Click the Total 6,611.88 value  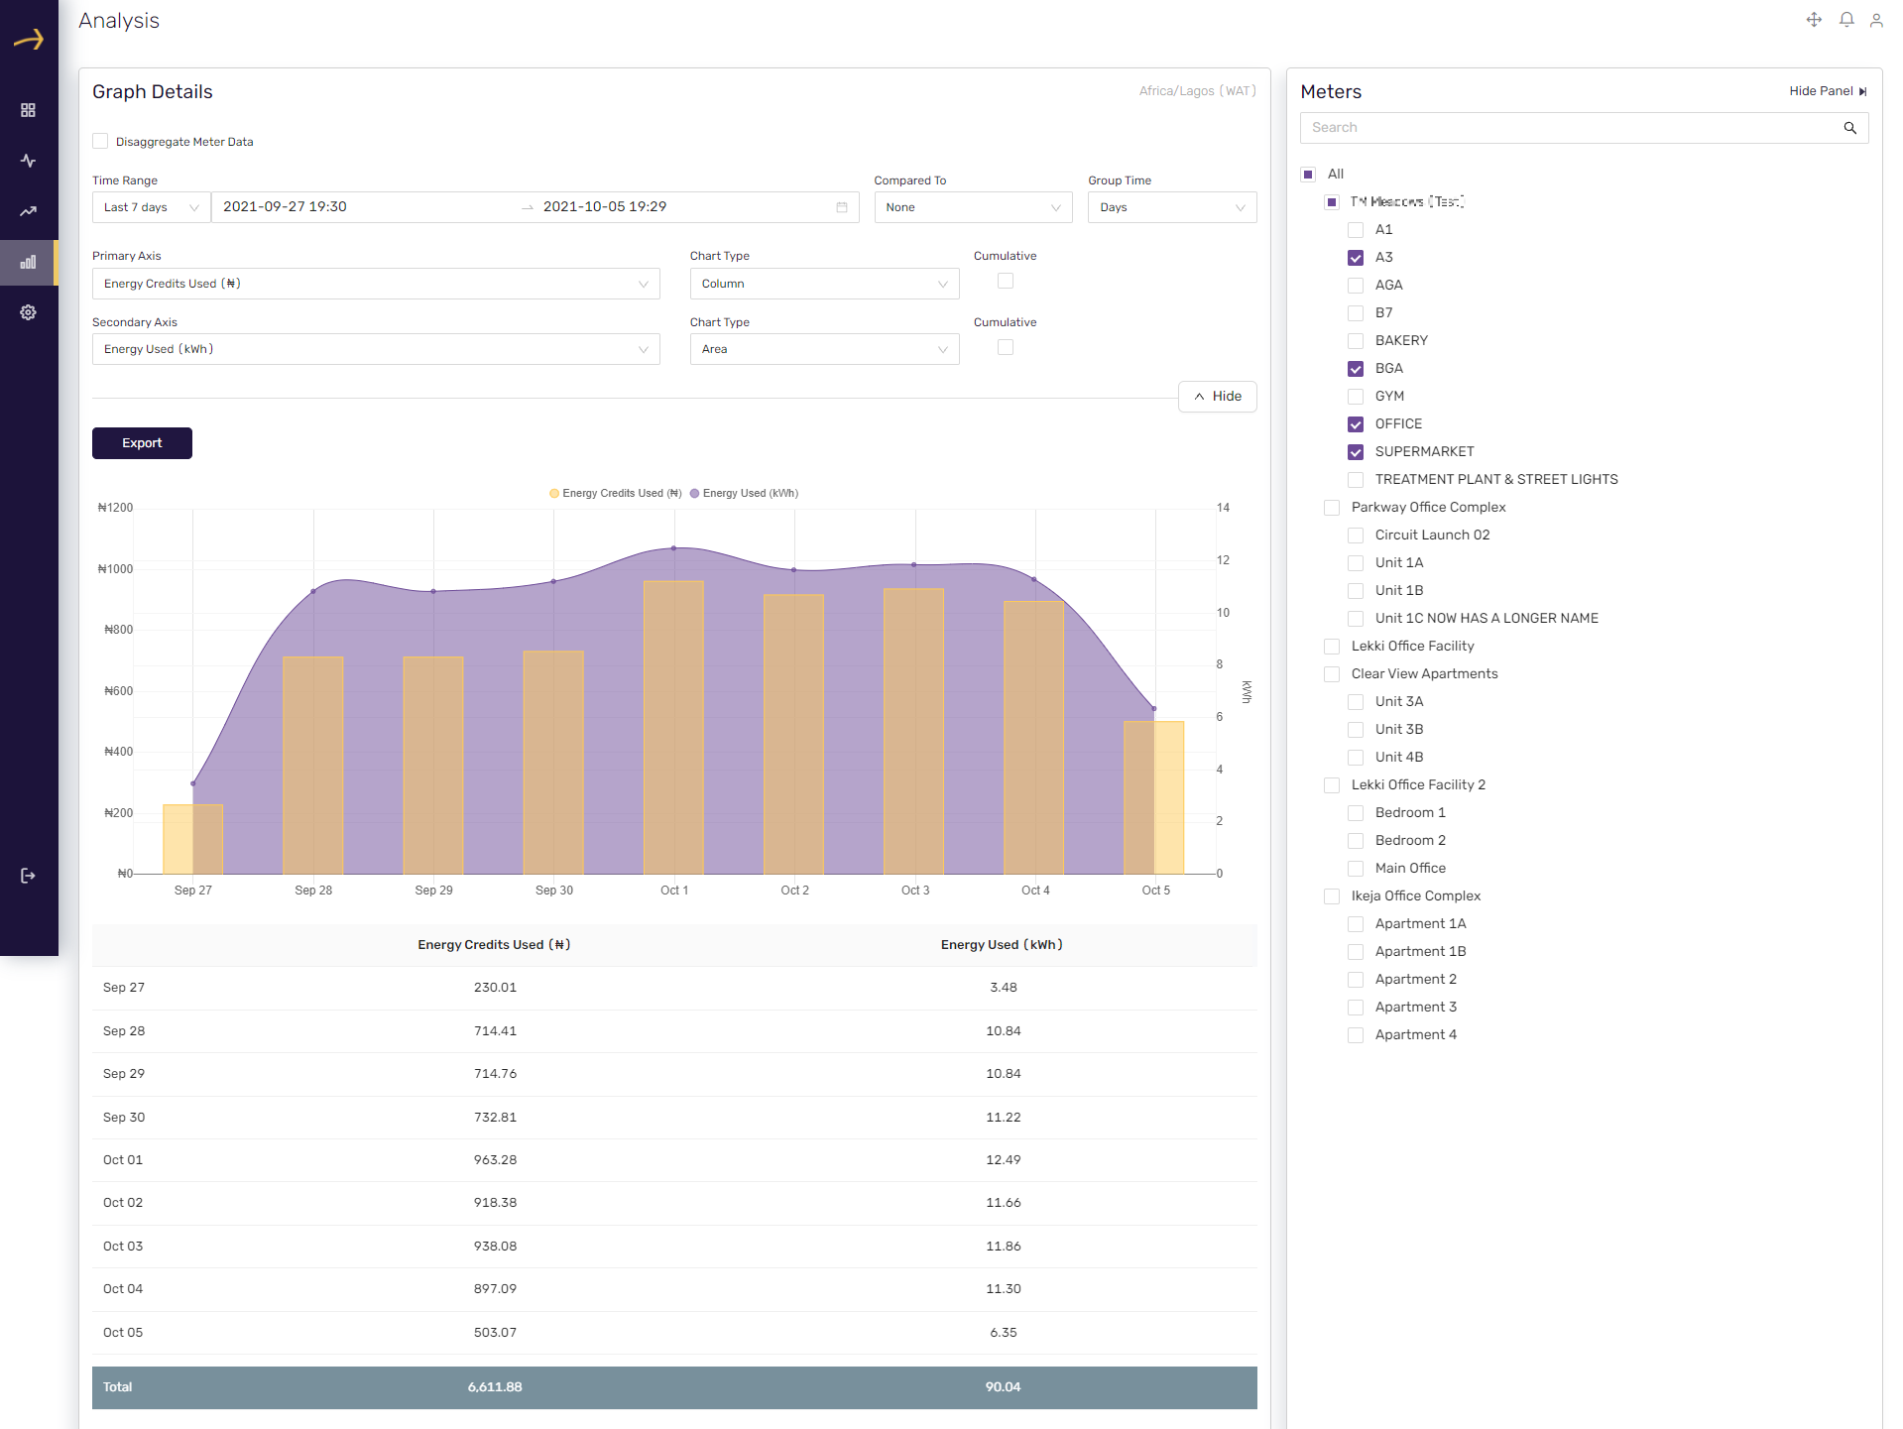(495, 1387)
